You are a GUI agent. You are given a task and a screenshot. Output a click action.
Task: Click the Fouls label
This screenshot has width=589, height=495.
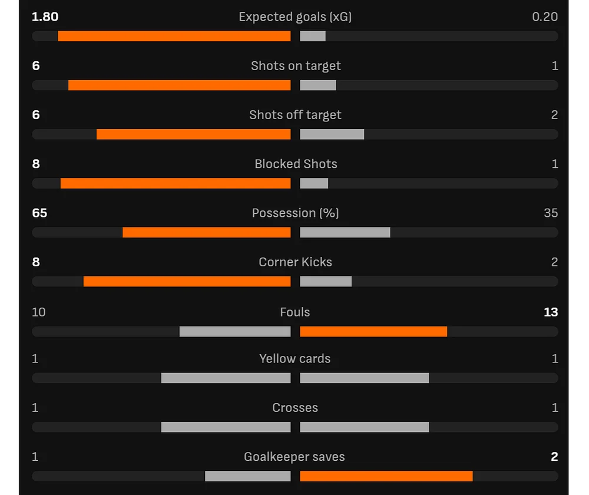pyautogui.click(x=295, y=312)
